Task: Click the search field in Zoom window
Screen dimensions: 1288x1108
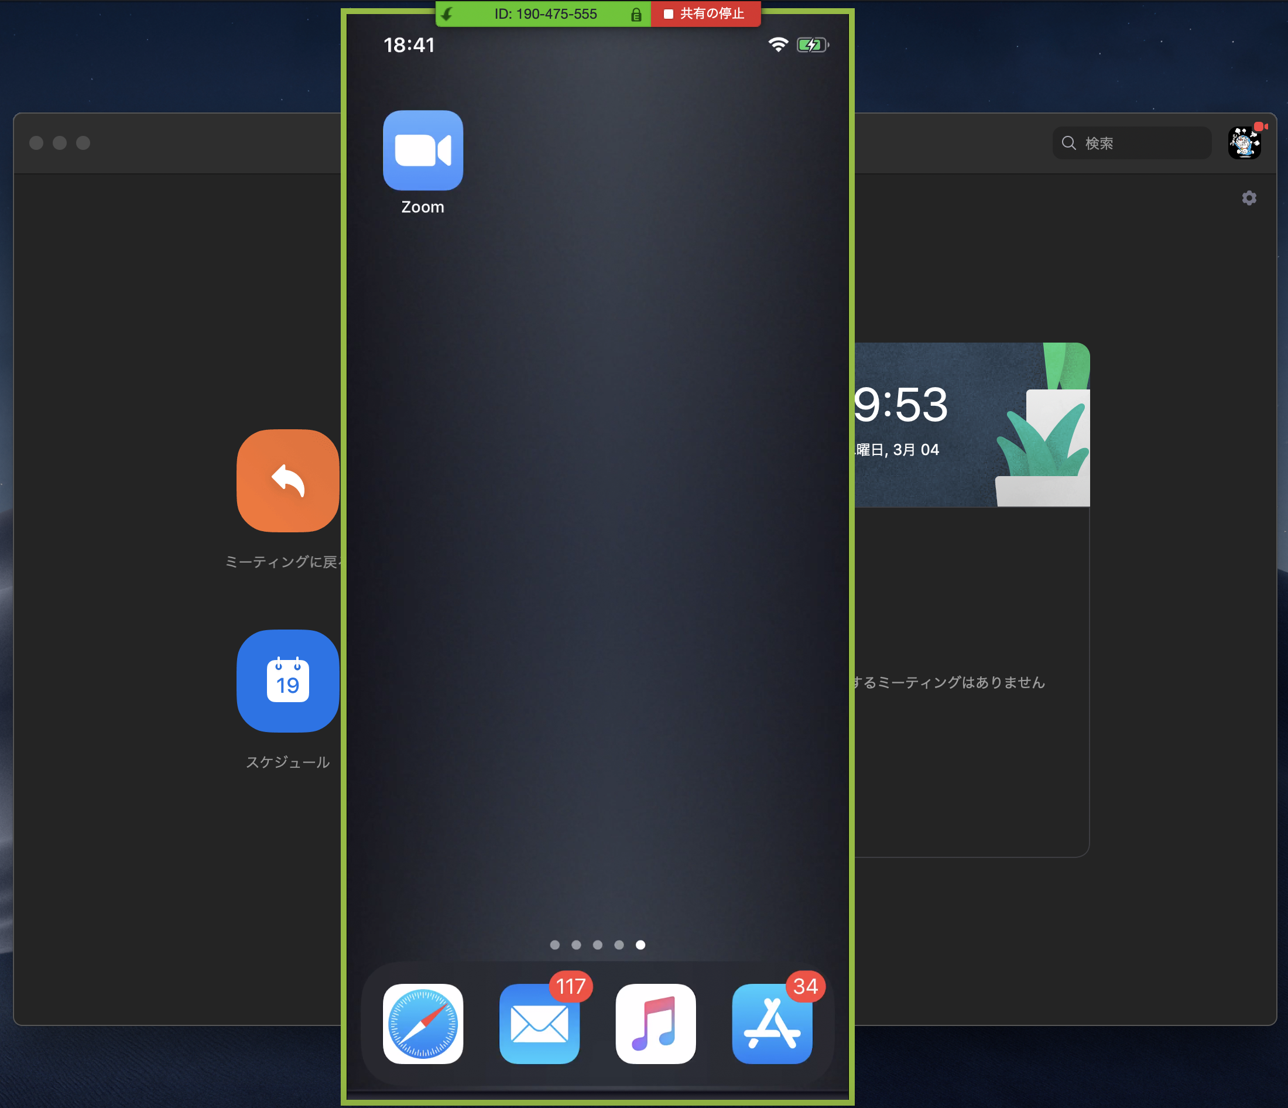Action: [1132, 143]
